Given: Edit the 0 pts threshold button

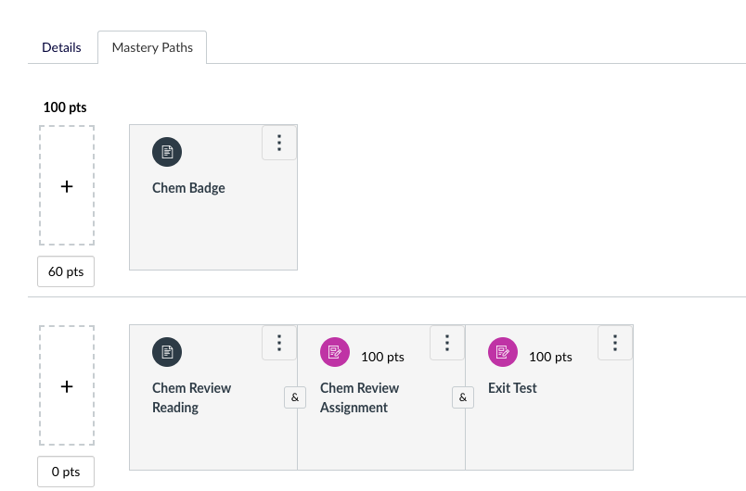Looking at the screenshot, I should 66,472.
